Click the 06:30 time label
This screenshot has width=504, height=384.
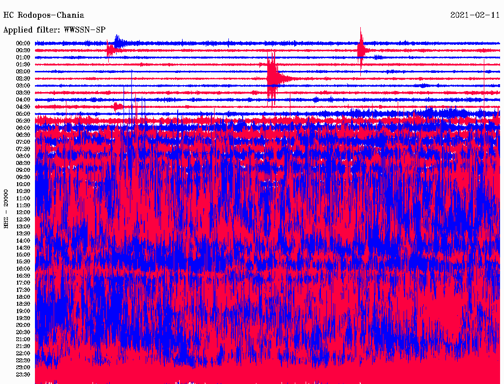coord(23,135)
